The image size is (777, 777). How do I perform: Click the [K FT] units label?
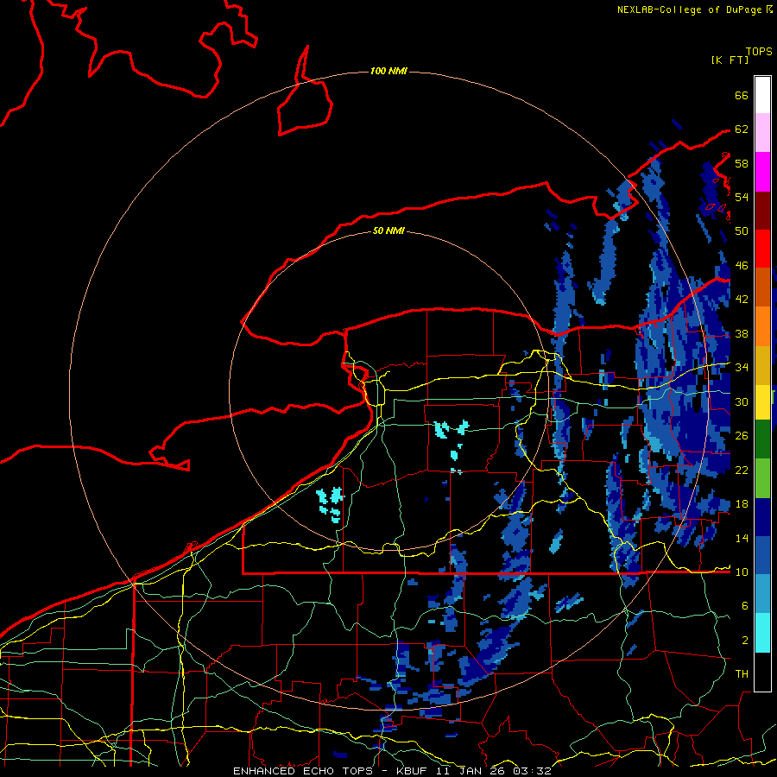[730, 60]
